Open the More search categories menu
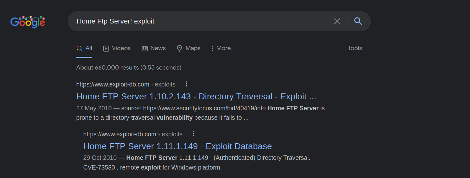Viewport: 470px width, 178px height. point(221,48)
